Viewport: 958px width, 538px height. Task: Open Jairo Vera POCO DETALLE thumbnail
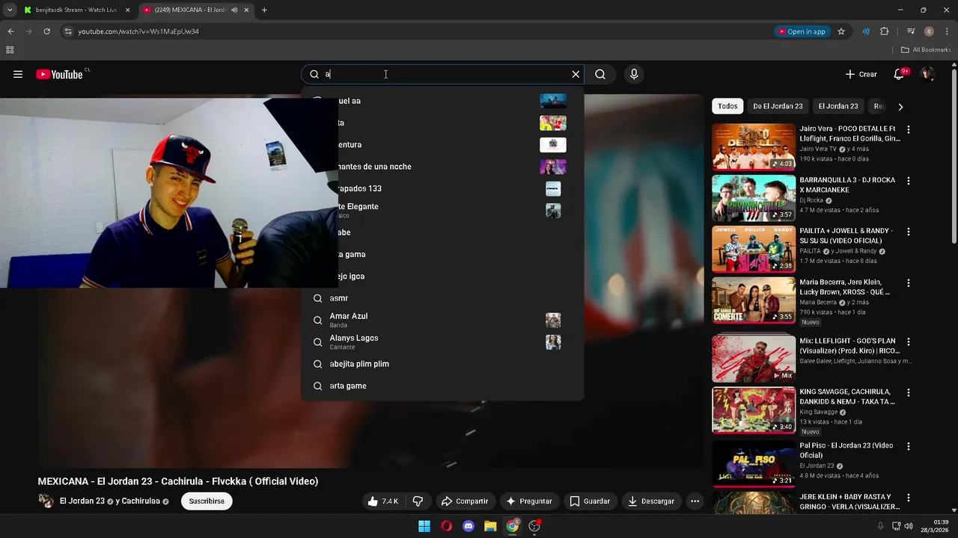point(754,146)
